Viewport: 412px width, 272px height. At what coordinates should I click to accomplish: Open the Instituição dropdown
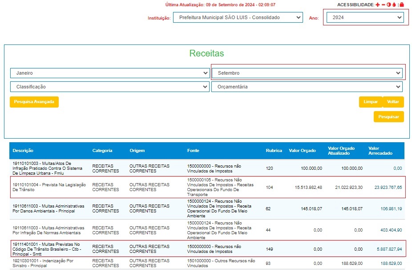tap(238, 18)
